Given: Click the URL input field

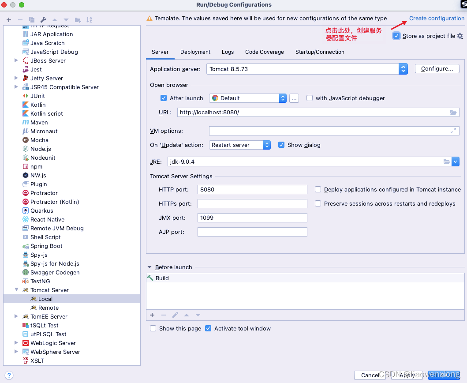Looking at the screenshot, I should click(x=318, y=113).
